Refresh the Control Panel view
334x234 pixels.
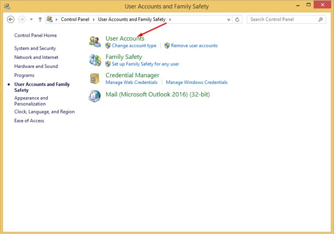click(x=237, y=19)
